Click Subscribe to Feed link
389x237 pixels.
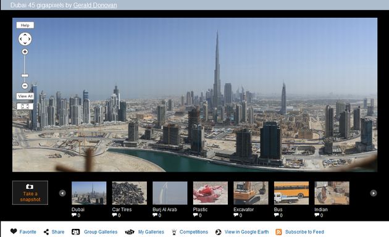304,232
